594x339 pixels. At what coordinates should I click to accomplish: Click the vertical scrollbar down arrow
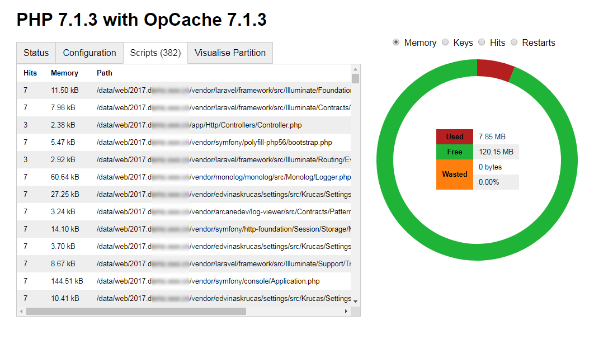point(356,301)
